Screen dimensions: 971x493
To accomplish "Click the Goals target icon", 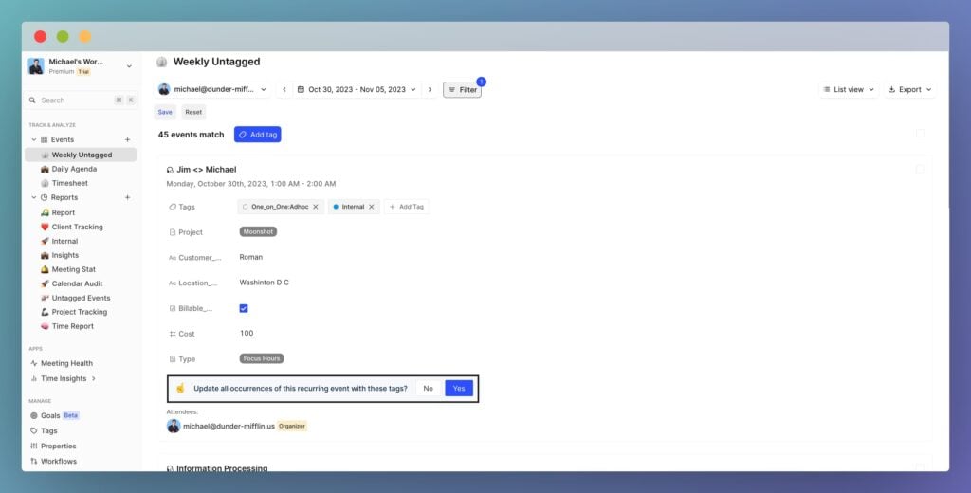I will pos(34,415).
